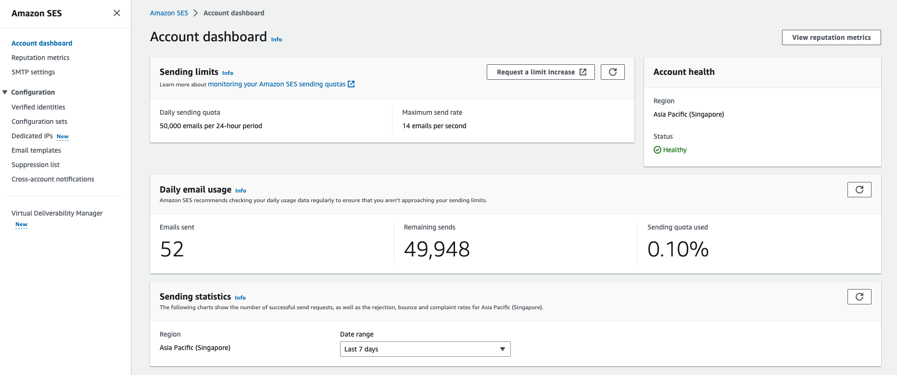This screenshot has height=375, width=897.
Task: Click the Amazon SES breadcrumb link
Action: coord(169,13)
